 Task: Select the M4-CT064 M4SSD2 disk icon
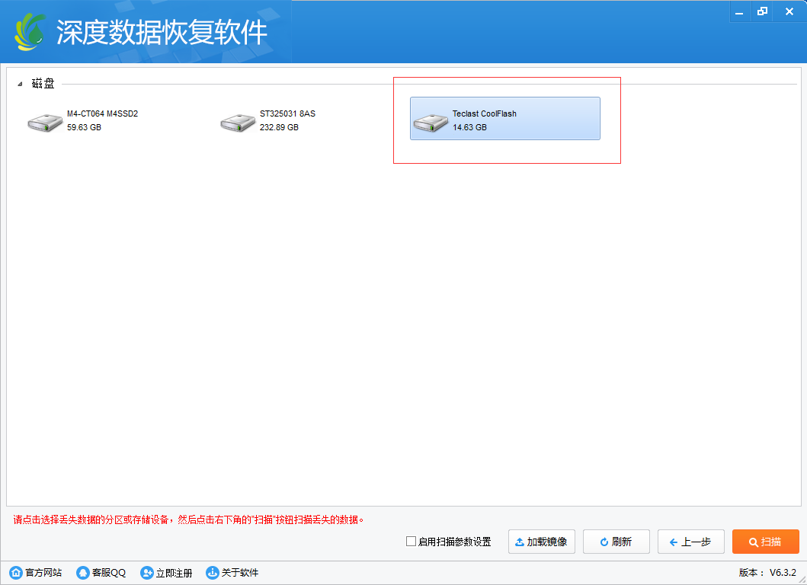point(45,123)
